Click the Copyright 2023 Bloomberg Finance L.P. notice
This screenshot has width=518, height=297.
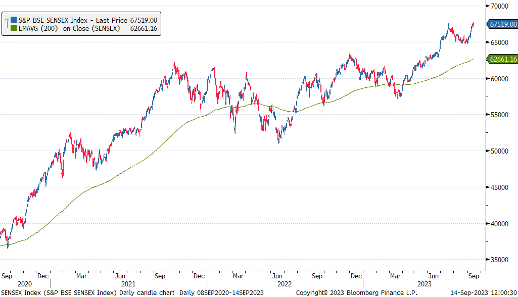pos(356,292)
